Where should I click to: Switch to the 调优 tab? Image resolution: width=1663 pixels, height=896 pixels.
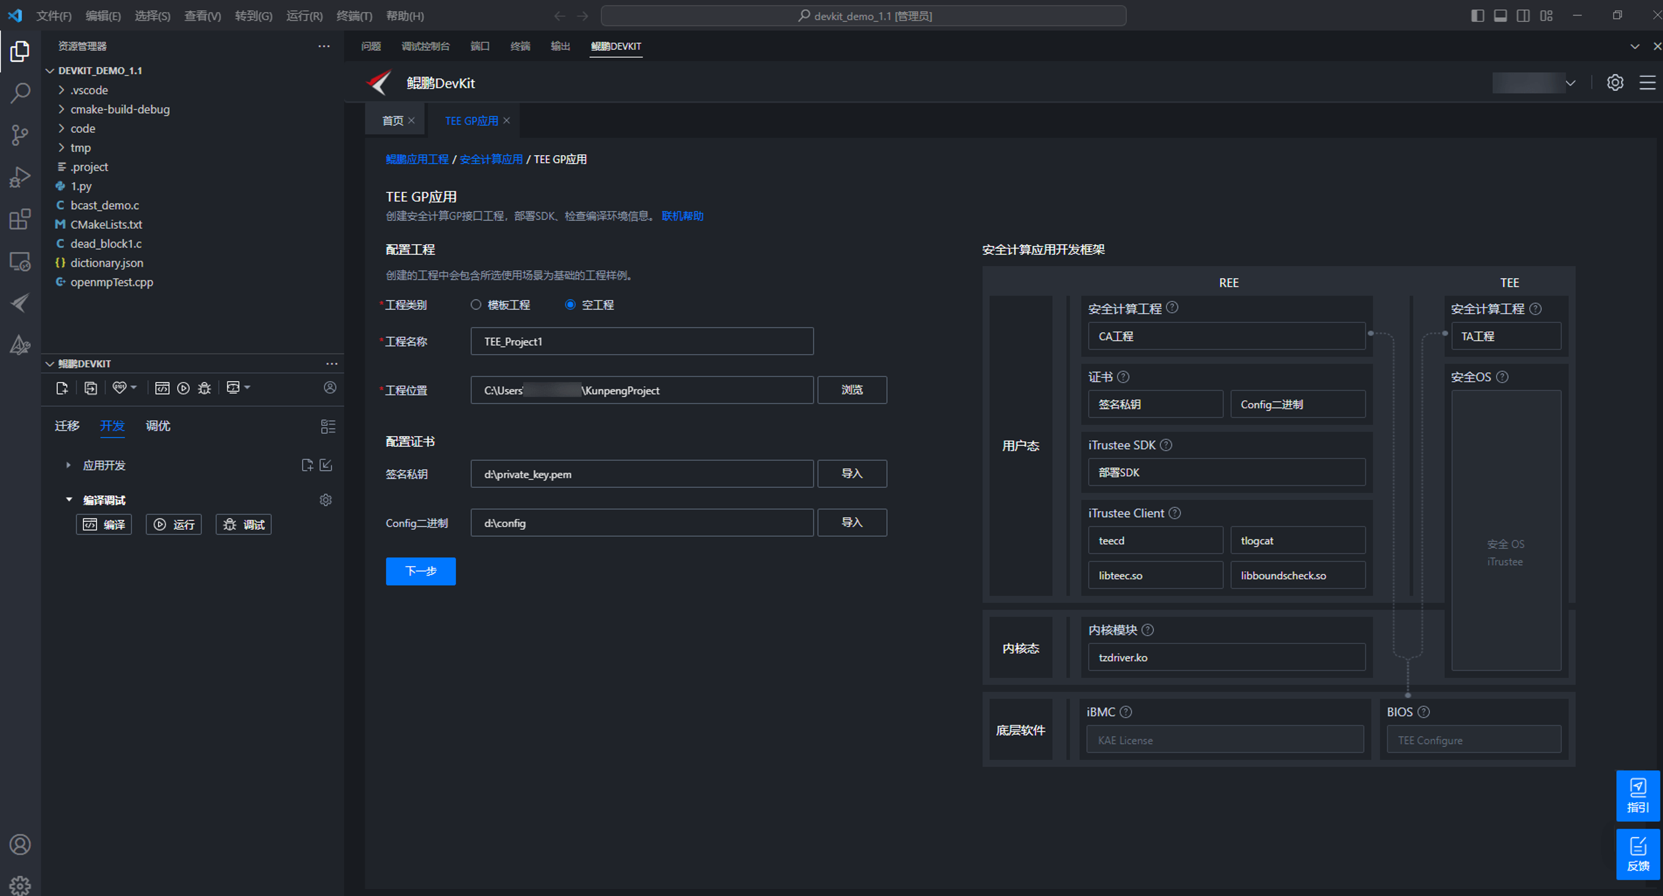(158, 426)
